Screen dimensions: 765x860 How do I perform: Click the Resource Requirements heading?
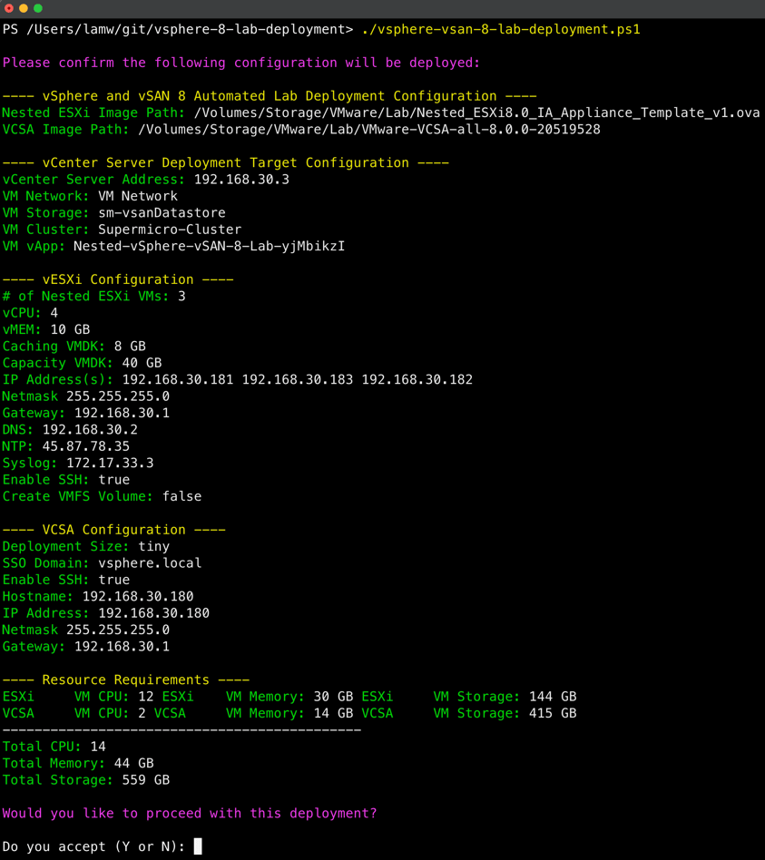click(x=125, y=680)
